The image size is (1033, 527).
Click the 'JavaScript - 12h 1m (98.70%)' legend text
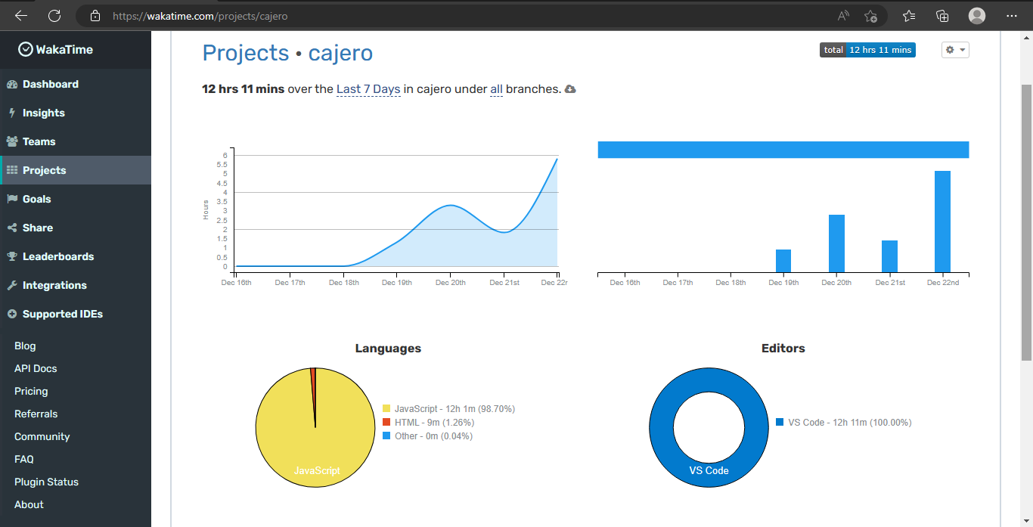(x=454, y=409)
